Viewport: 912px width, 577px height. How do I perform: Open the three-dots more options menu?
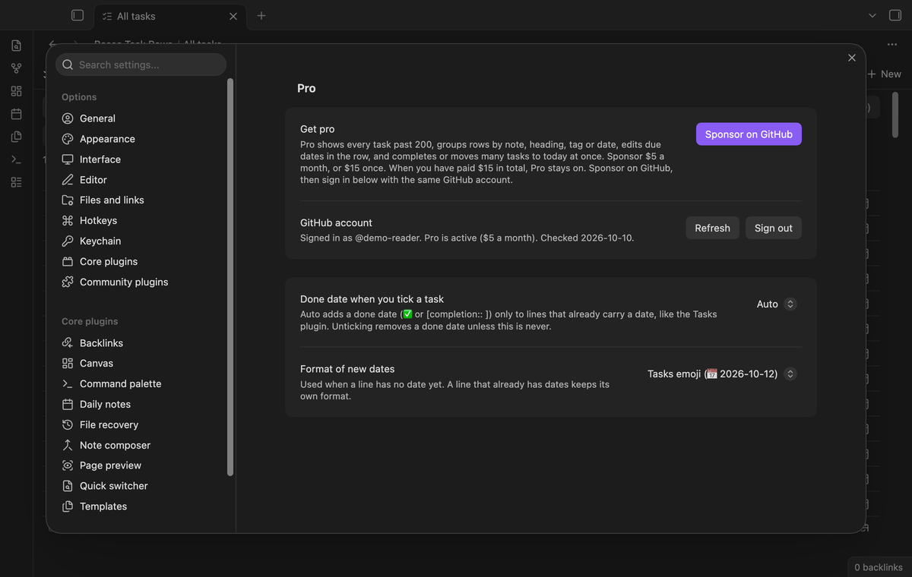click(x=891, y=45)
